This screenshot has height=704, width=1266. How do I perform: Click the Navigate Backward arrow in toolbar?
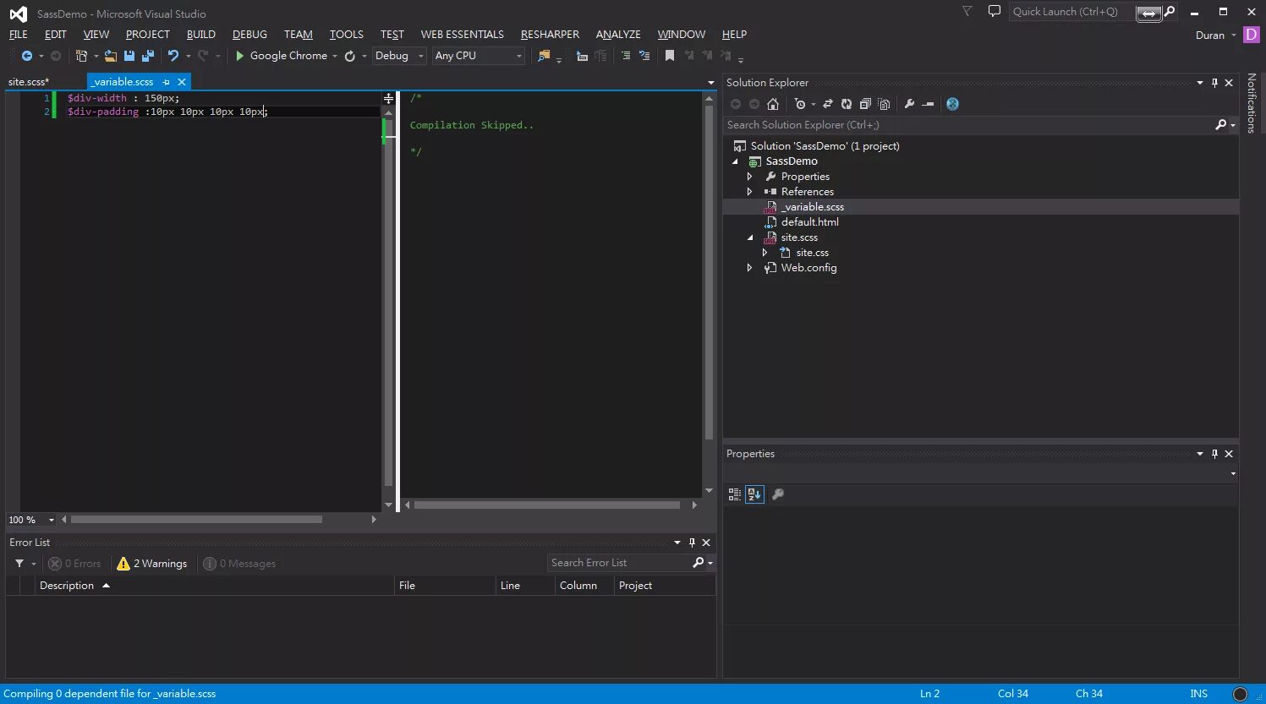27,56
